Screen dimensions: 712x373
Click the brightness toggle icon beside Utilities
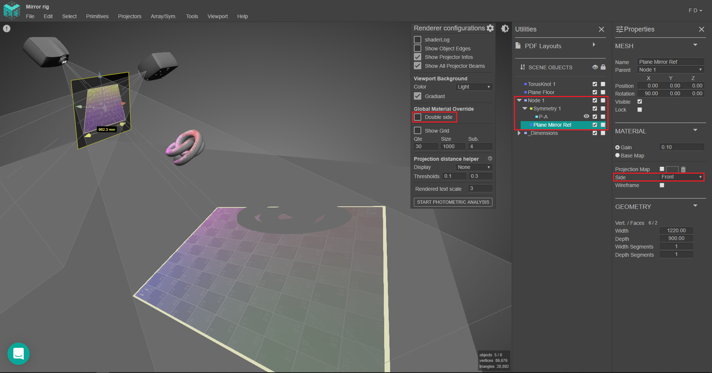click(x=505, y=29)
